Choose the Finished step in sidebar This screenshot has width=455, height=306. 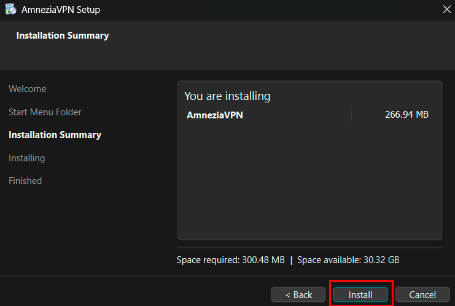25,181
